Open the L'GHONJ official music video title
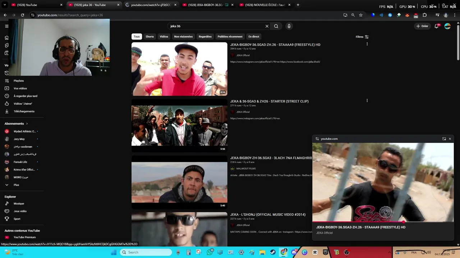This screenshot has width=460, height=258. click(x=268, y=215)
